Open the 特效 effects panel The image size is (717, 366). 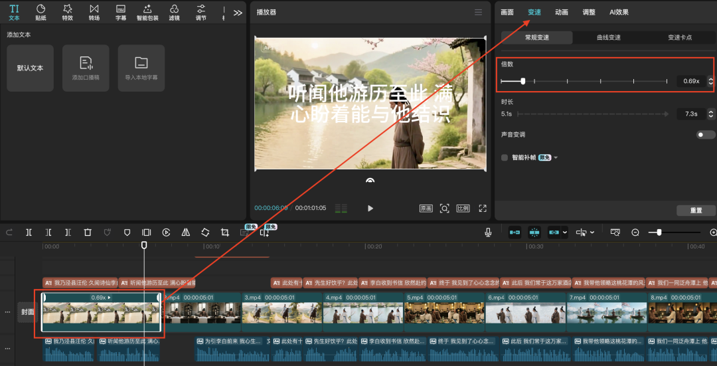[x=68, y=13]
